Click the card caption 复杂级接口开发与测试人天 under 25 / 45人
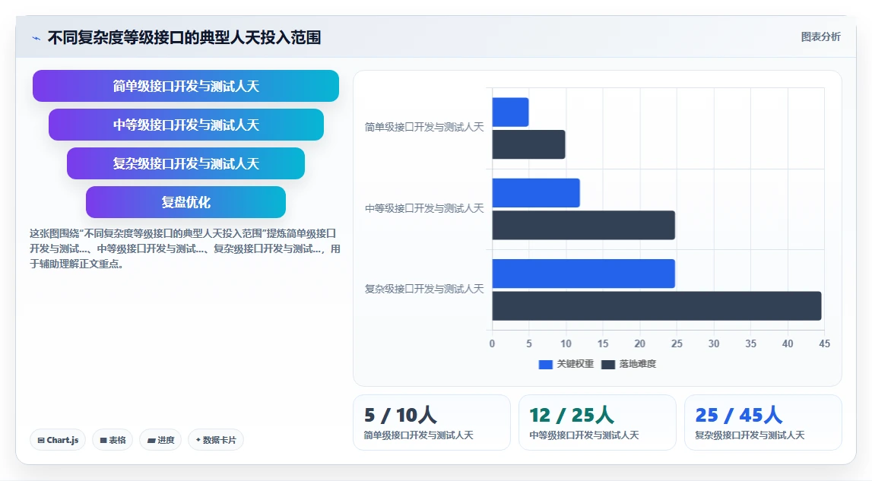This screenshot has height=481, width=872. 750,435
